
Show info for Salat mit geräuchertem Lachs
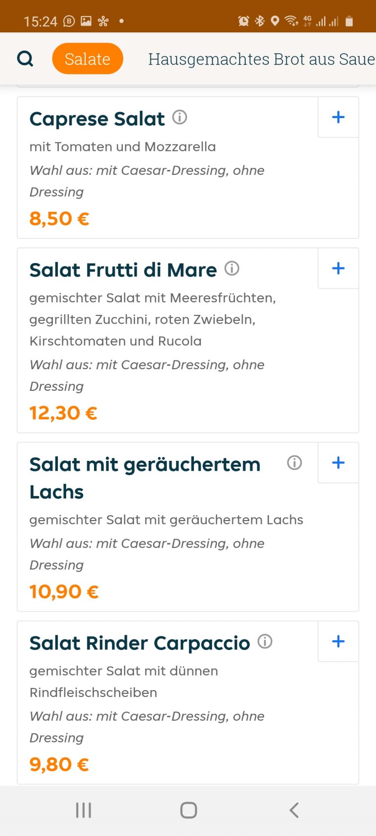(294, 462)
